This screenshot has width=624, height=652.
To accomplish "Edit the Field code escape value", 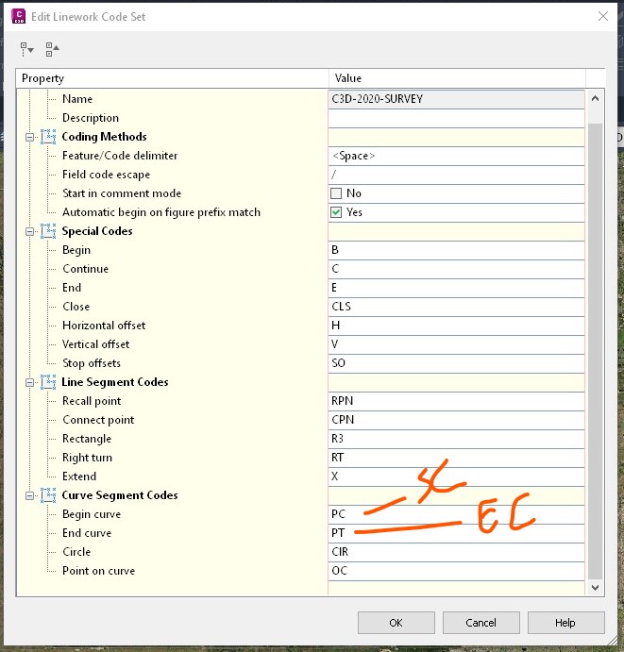I will pyautogui.click(x=456, y=175).
